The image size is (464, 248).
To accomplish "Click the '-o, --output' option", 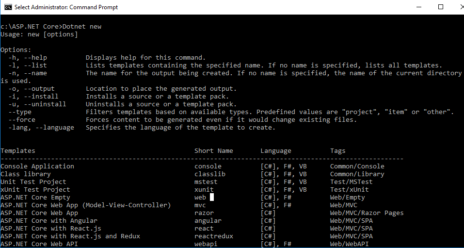I will [x=32, y=88].
